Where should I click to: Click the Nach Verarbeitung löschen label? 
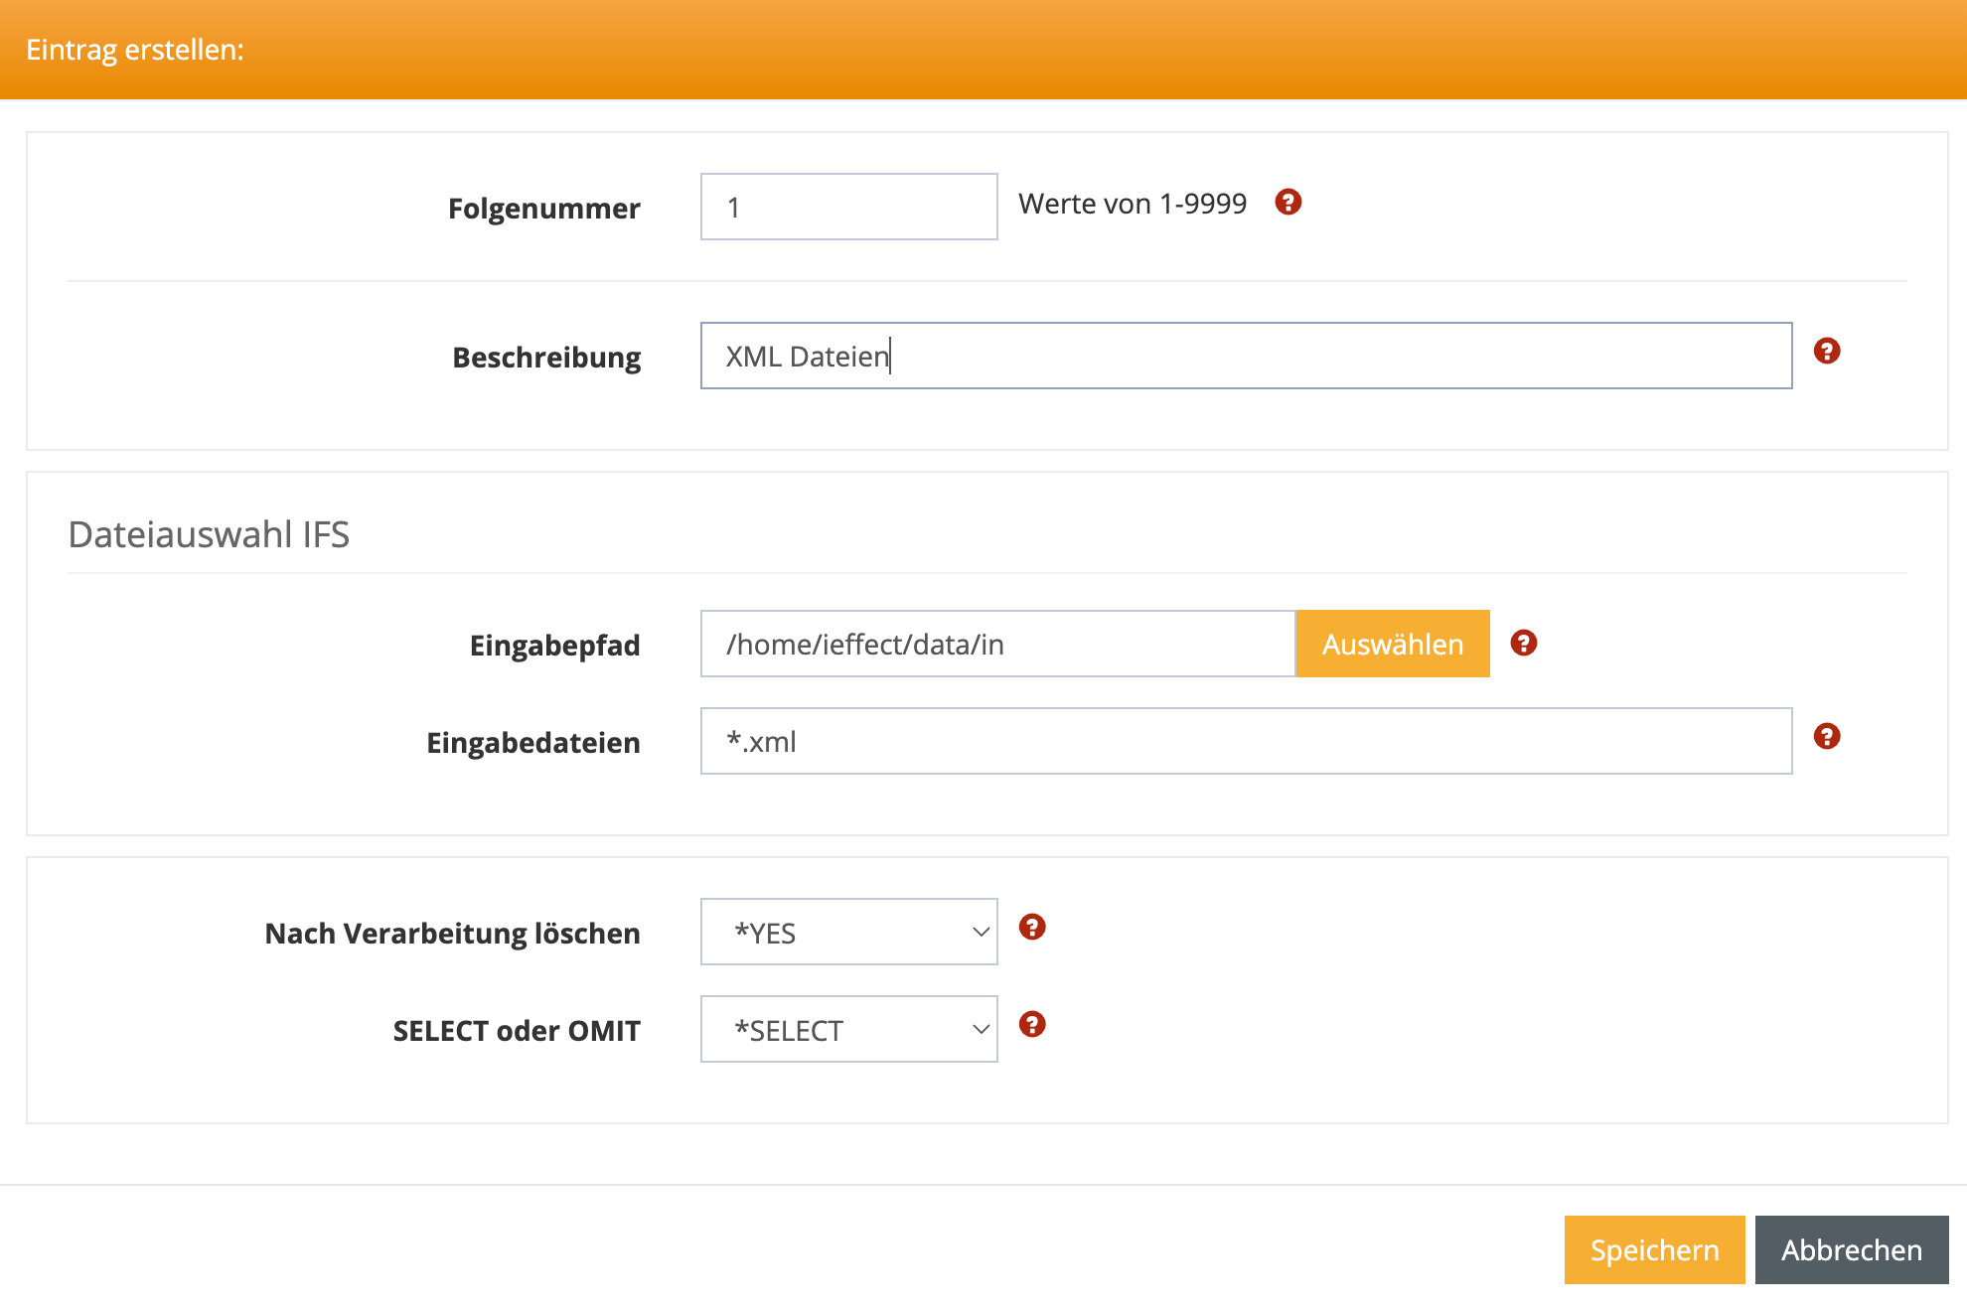(x=452, y=934)
